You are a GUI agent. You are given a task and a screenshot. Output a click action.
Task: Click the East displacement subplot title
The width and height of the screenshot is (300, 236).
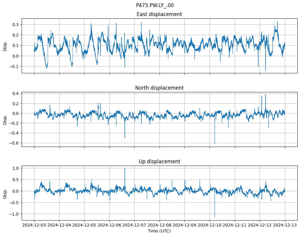159,14
